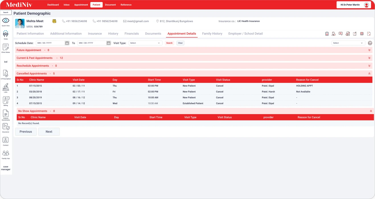Open Clinic Notes from sidebar
This screenshot has height=199, width=375.
click(6, 47)
